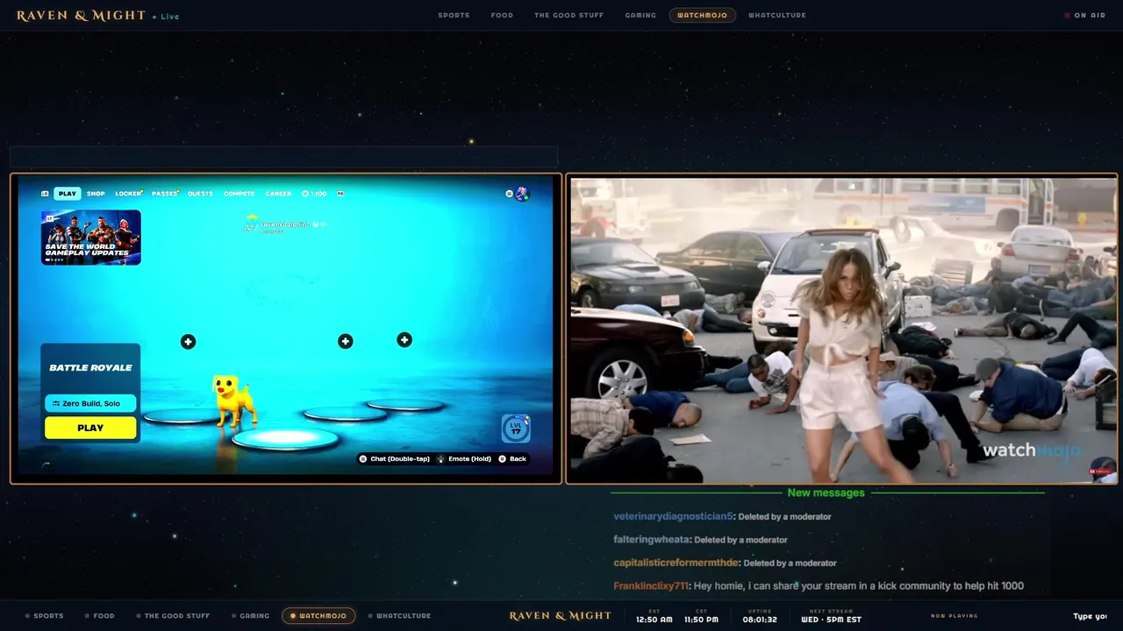Switch to WatchMojo in the bottom bar
The width and height of the screenshot is (1123, 631).
318,616
